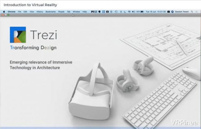Click the date and time Tue 16 Jun
The height and width of the screenshot is (129, 201).
[156, 12]
